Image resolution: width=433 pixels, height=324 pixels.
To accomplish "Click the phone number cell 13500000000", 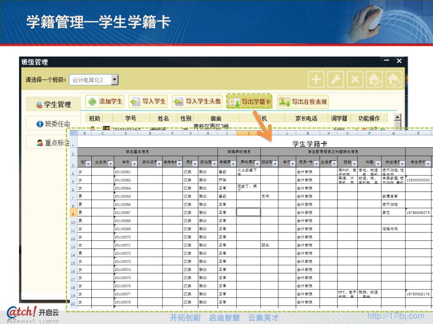I will (x=418, y=180).
